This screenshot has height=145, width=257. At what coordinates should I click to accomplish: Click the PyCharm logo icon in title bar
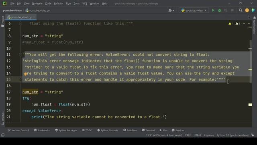(4, 4)
